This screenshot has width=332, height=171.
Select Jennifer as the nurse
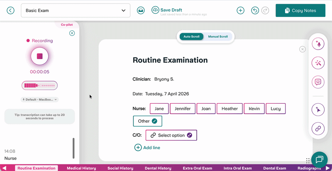point(183,109)
